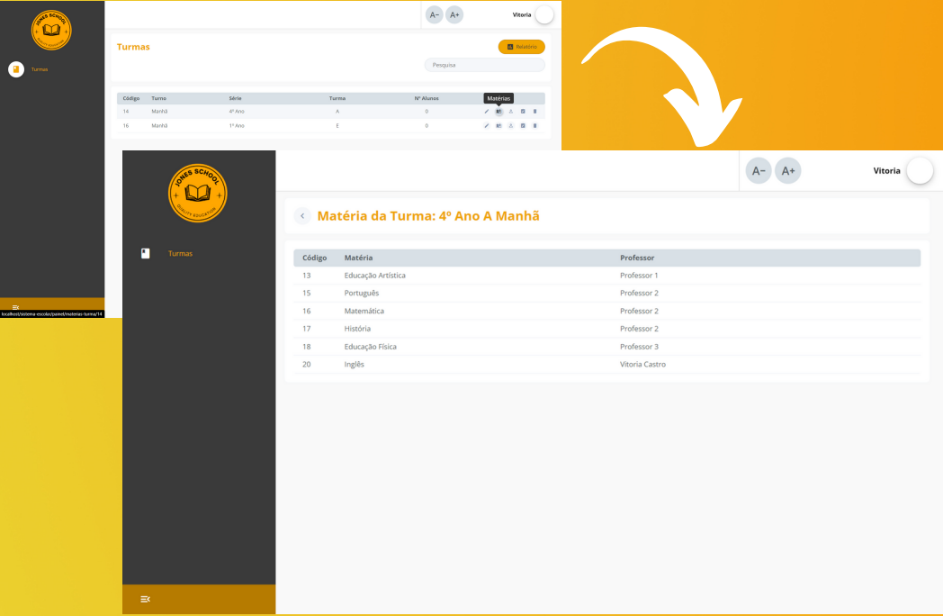Edit turma 16 using the pencil icon

tap(486, 126)
